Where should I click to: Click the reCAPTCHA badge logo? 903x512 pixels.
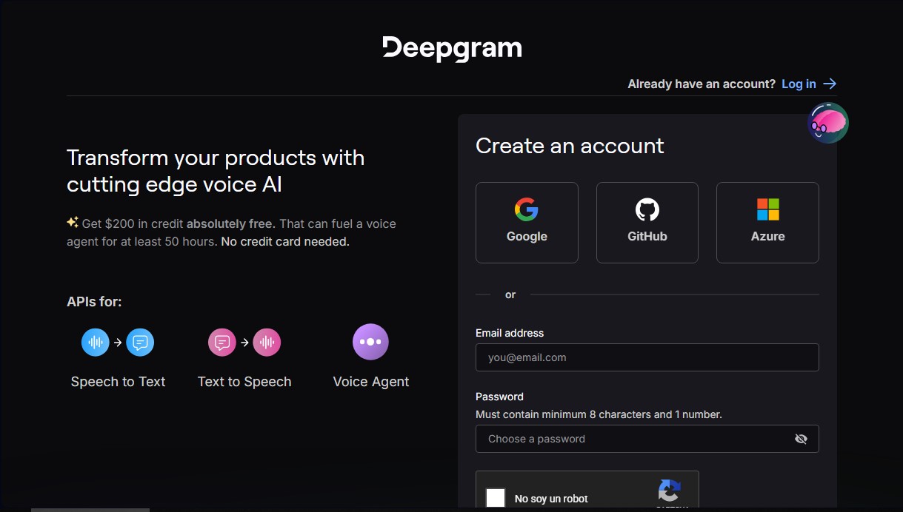tap(669, 491)
